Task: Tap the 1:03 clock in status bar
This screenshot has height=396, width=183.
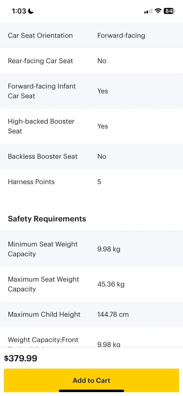Action: click(x=19, y=11)
